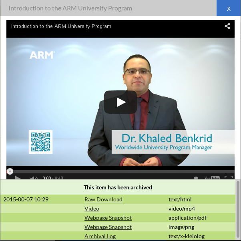Open the YouTube logo link in the player
This screenshot has width=241, height=241.
point(212,178)
